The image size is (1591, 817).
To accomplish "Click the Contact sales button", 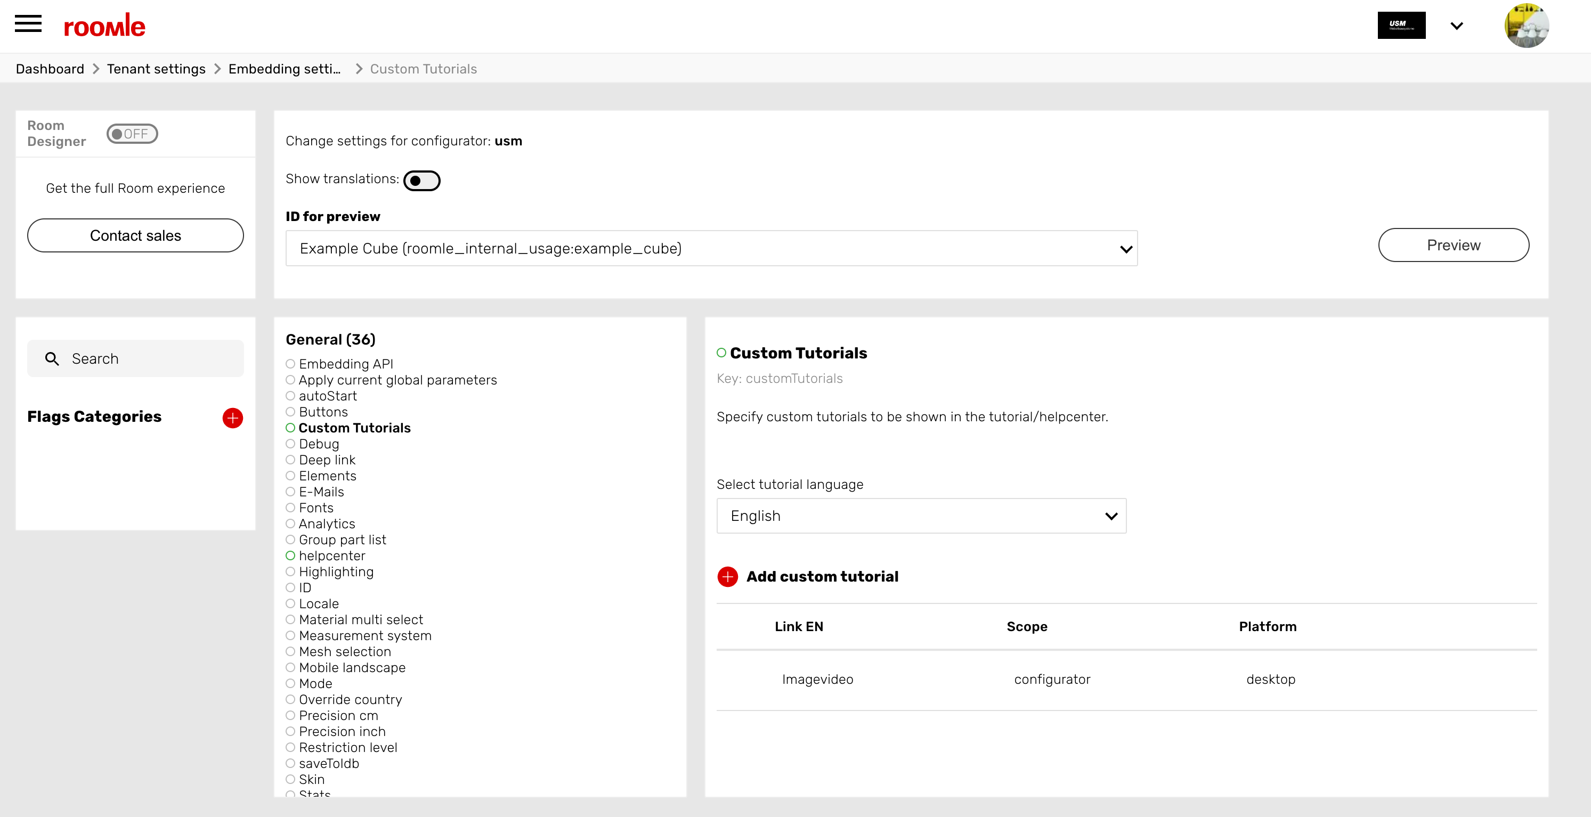I will pyautogui.click(x=135, y=235).
